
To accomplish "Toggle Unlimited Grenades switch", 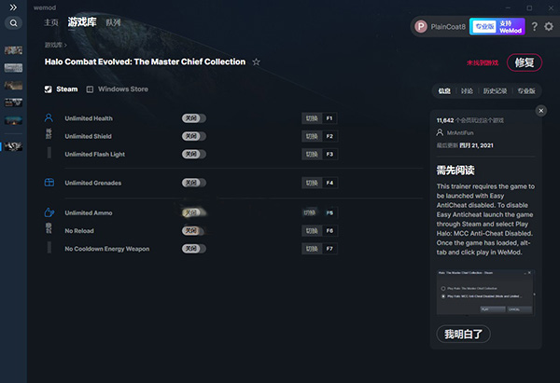I will pos(194,183).
